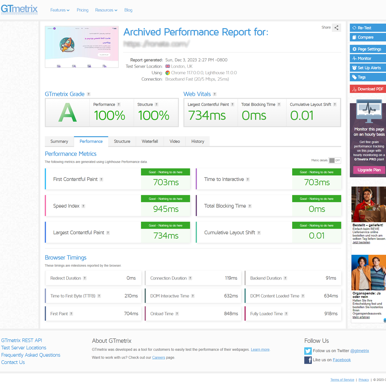Click help icon for Total Blocking Time vital

279,104
